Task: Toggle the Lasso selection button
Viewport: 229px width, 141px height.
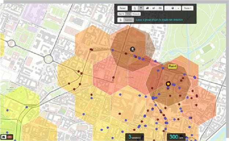Action: (x=129, y=20)
